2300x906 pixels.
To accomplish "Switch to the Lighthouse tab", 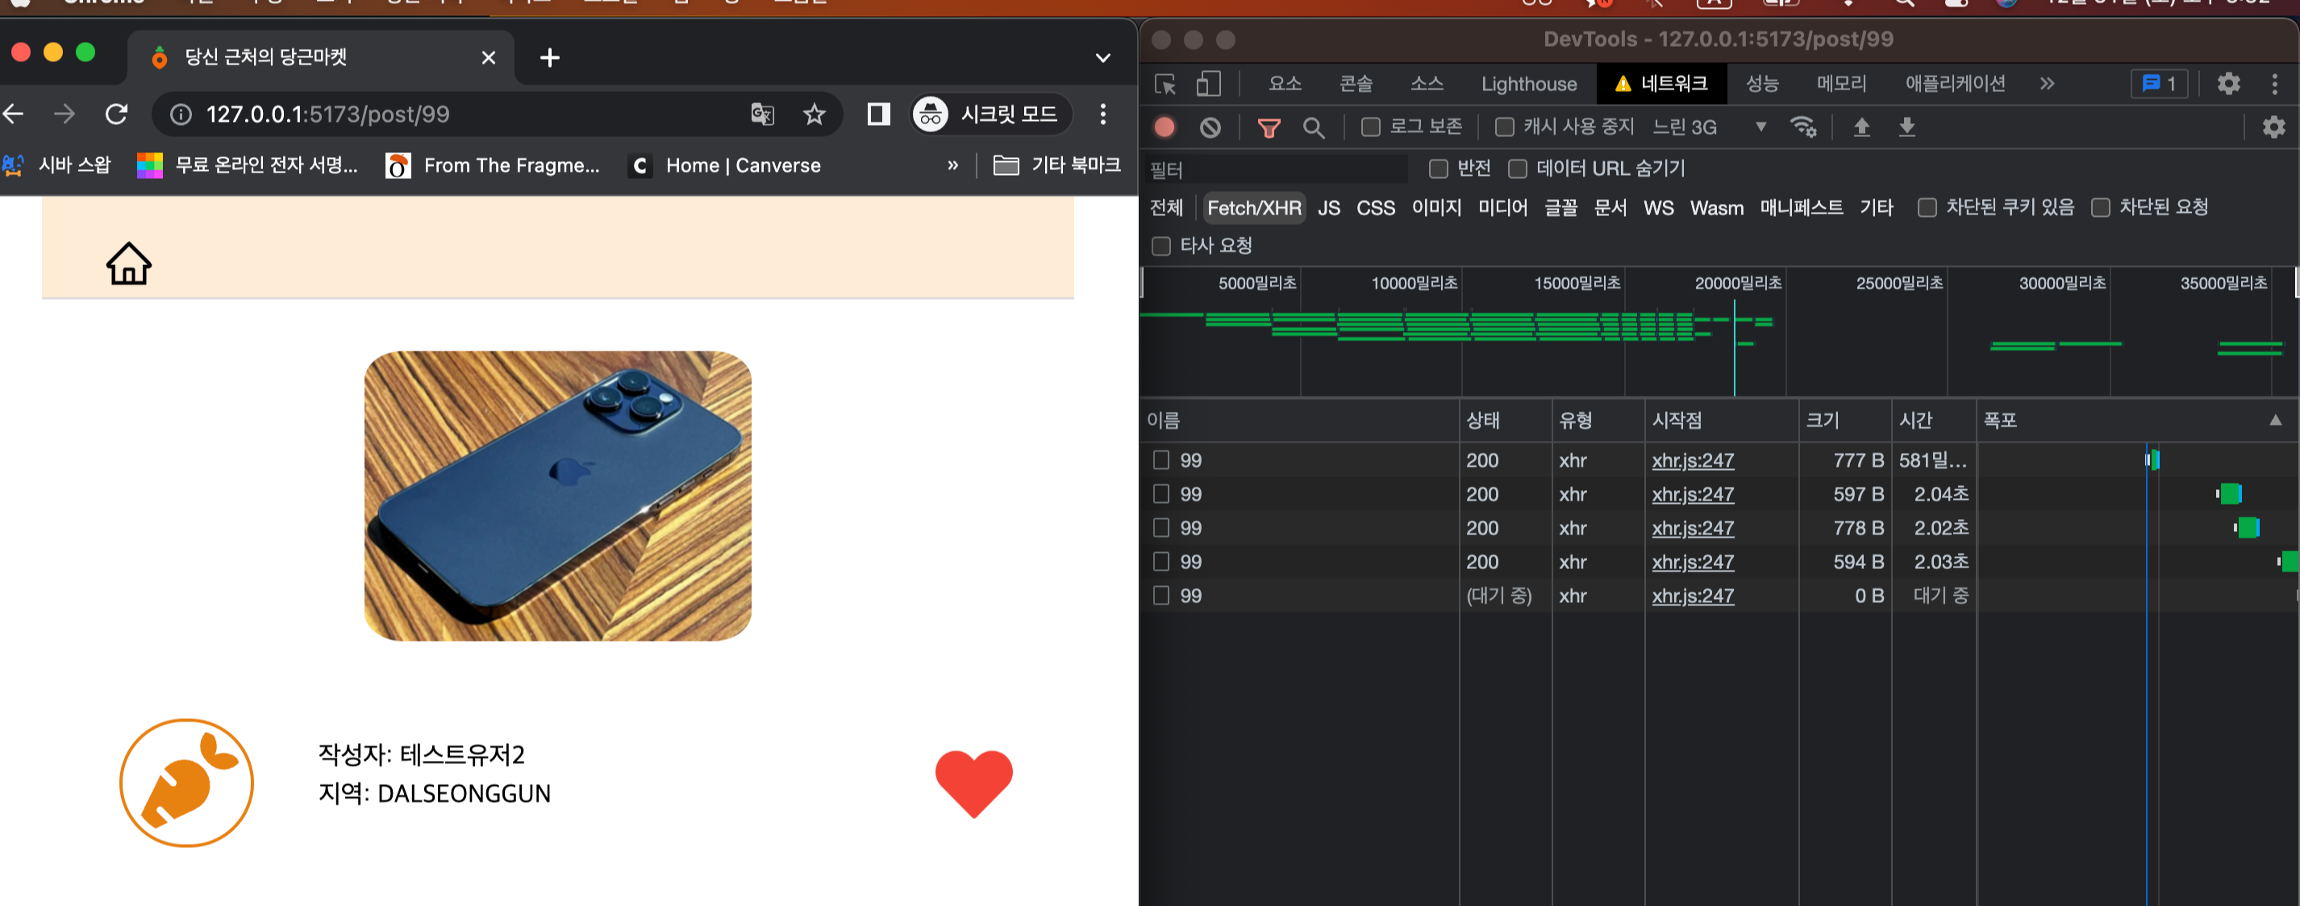I will [x=1528, y=84].
